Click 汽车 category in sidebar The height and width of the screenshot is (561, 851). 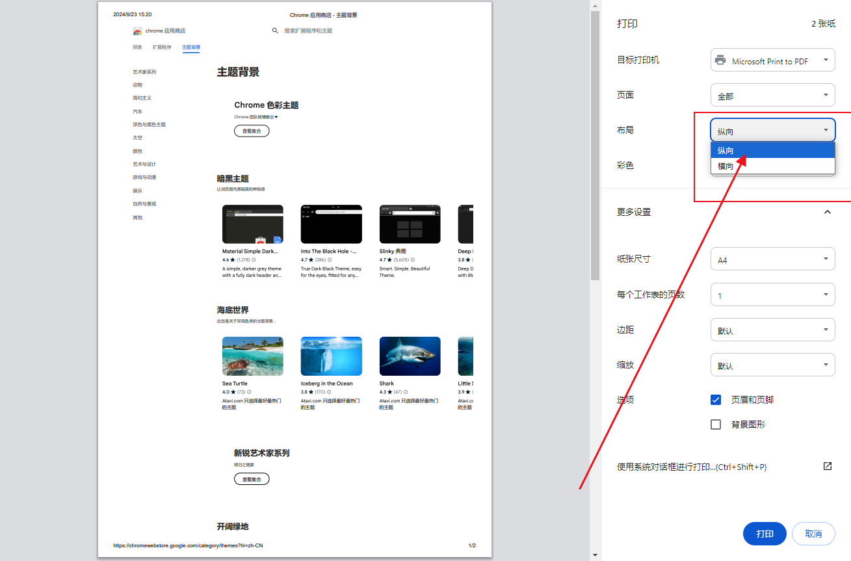click(137, 112)
